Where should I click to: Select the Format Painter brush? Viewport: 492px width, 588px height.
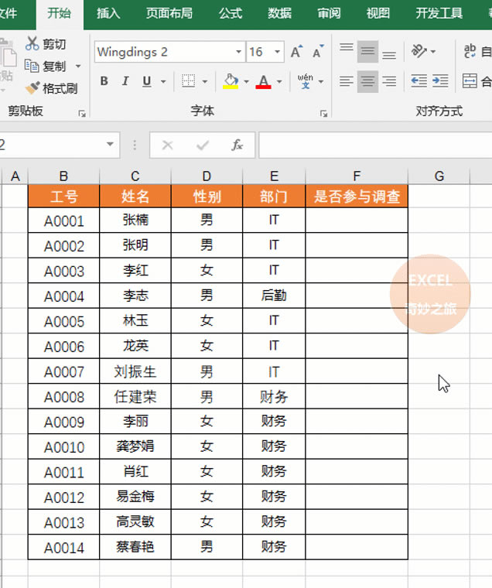32,88
